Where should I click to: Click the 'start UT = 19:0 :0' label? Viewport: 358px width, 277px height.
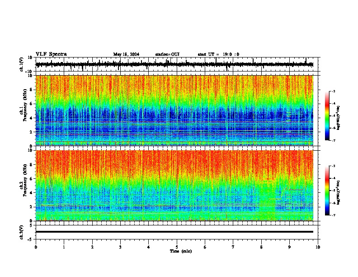pyautogui.click(x=218, y=54)
